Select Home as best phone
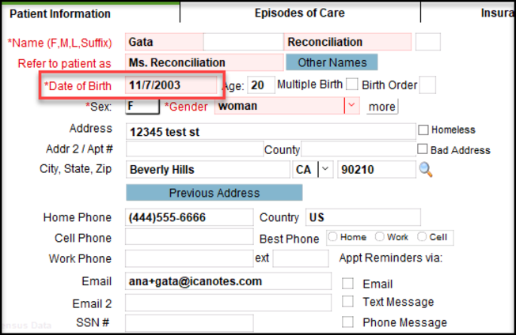The image size is (516, 335). (332, 237)
